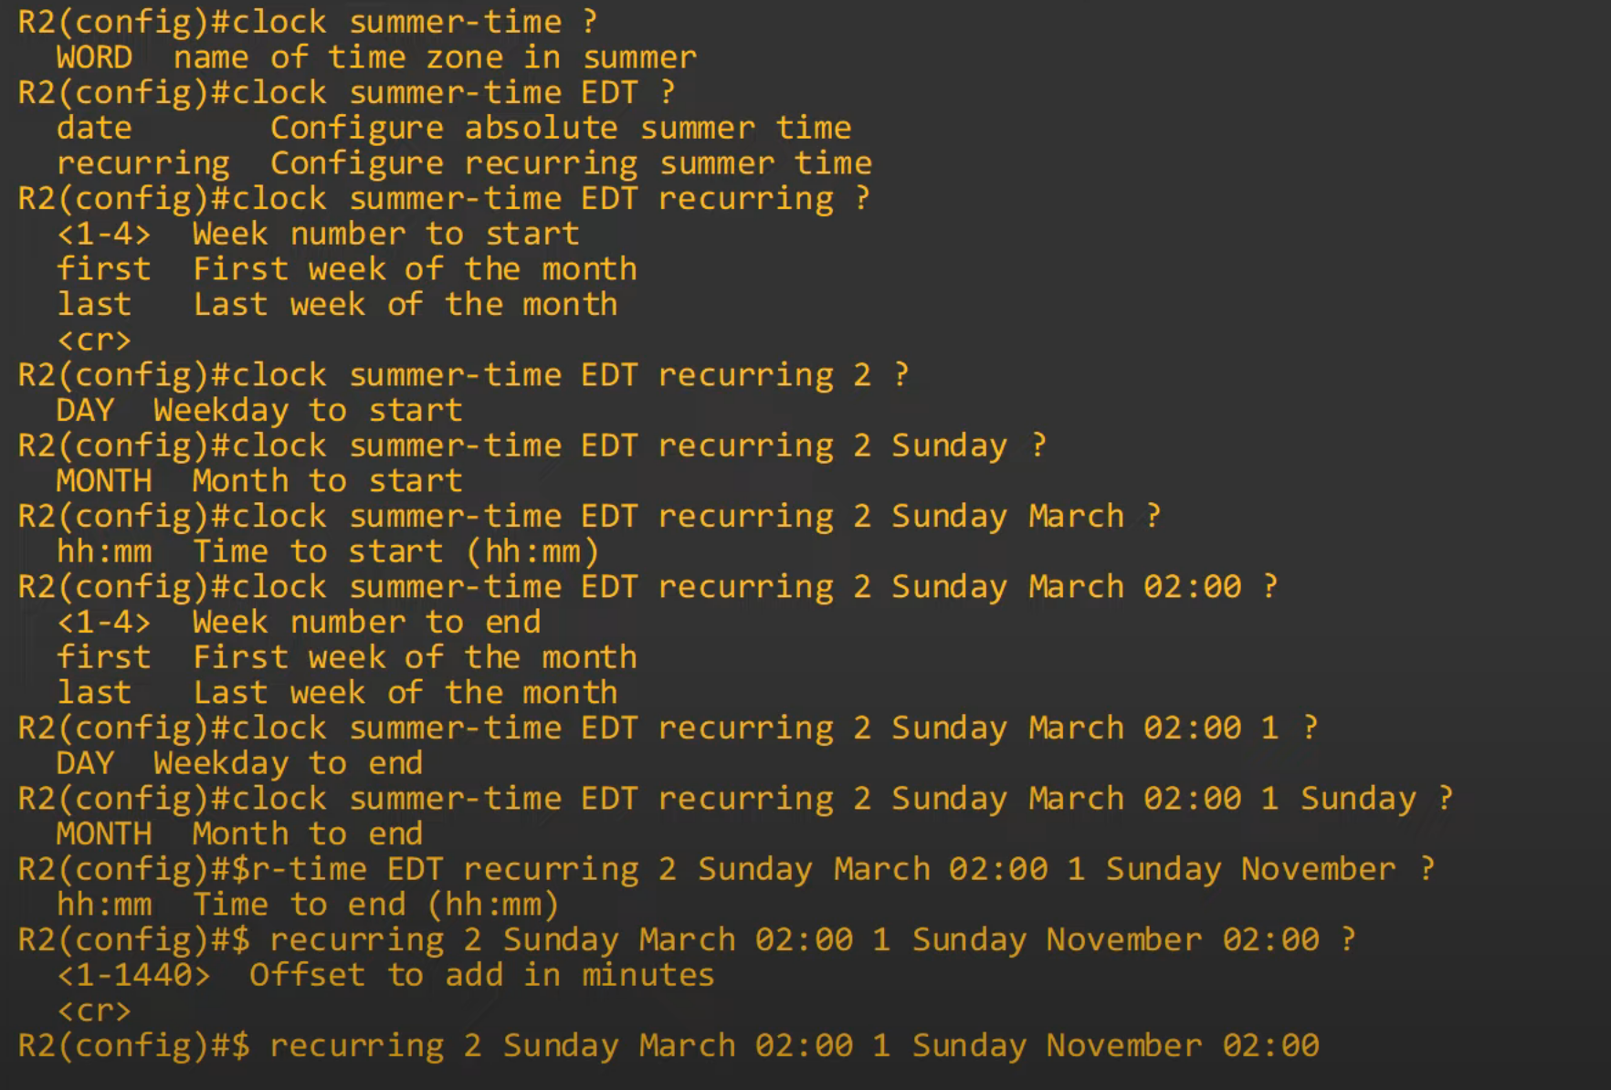Click the final prompt line ending 'November 02:00'
1611x1090 pixels.
pos(669,1045)
